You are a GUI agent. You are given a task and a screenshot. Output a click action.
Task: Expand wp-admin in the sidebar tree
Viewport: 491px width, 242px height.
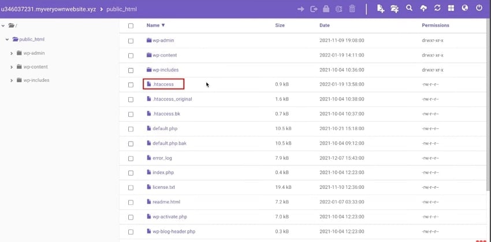click(x=12, y=53)
